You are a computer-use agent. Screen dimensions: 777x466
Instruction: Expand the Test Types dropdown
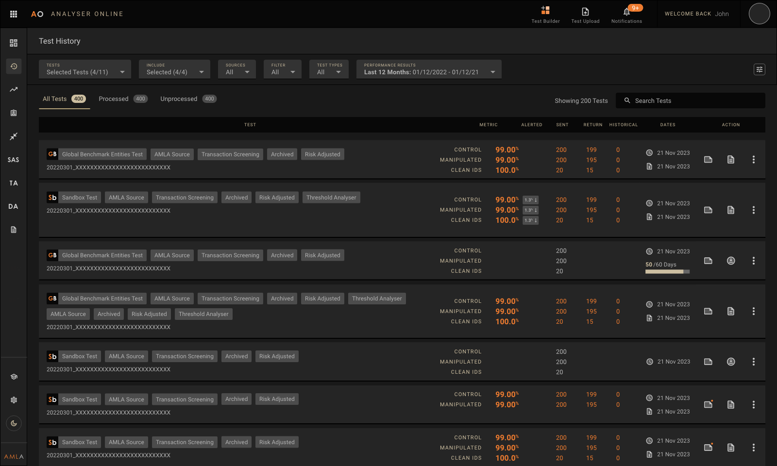329,69
